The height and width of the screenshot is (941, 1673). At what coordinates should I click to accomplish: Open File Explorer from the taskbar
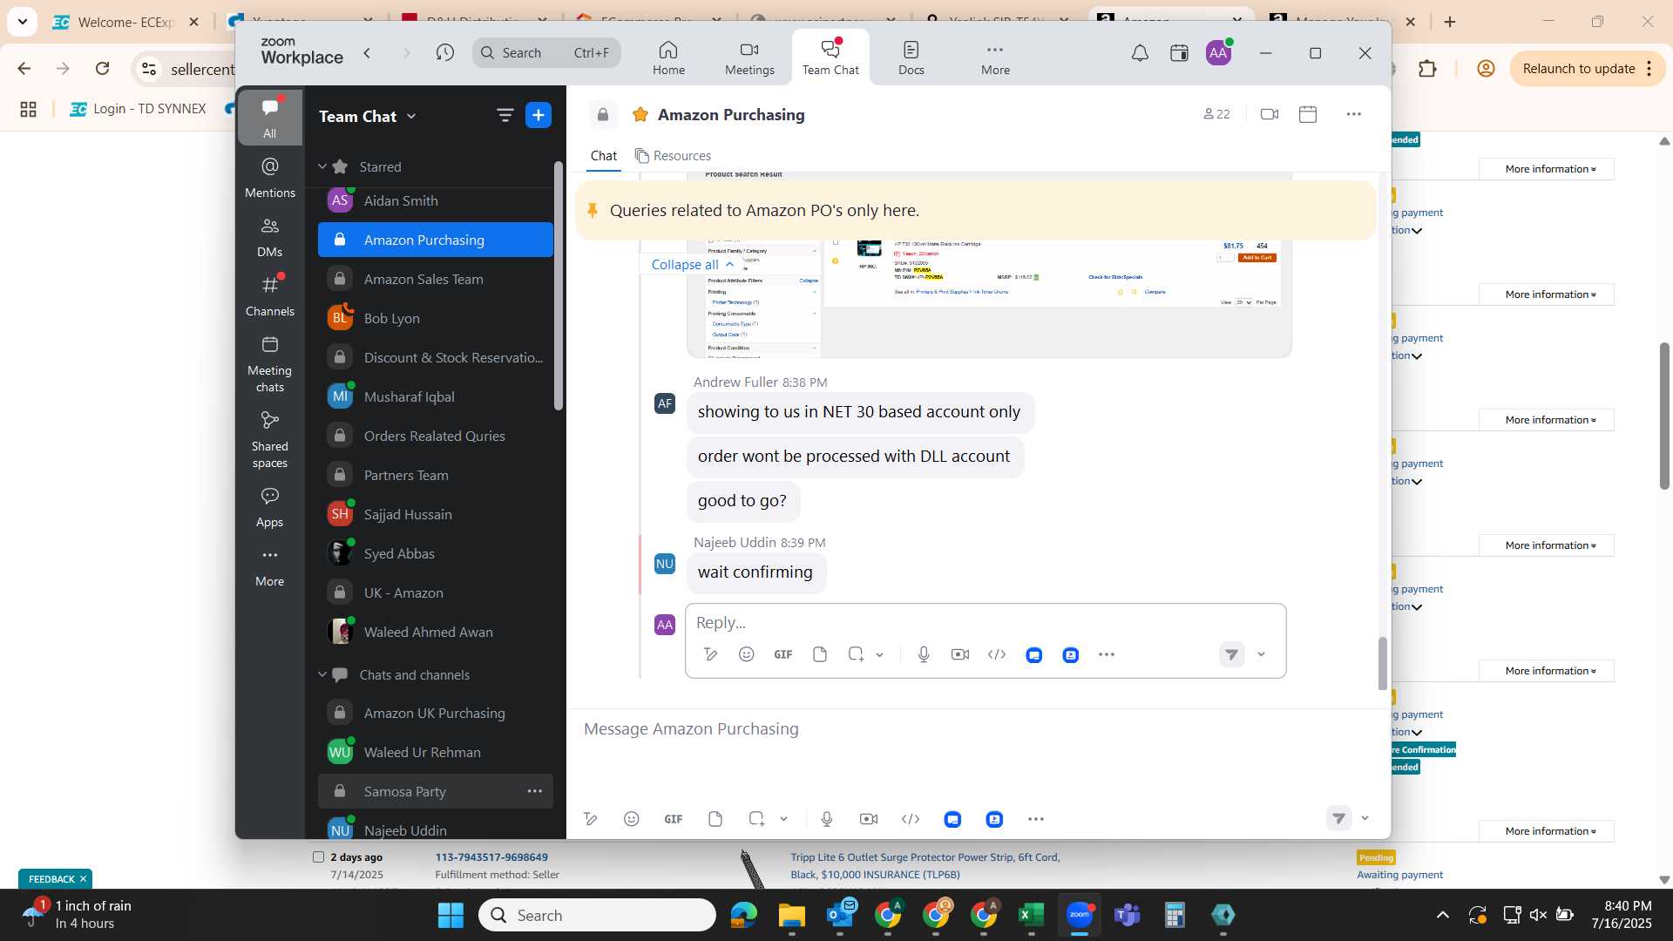[x=791, y=915]
